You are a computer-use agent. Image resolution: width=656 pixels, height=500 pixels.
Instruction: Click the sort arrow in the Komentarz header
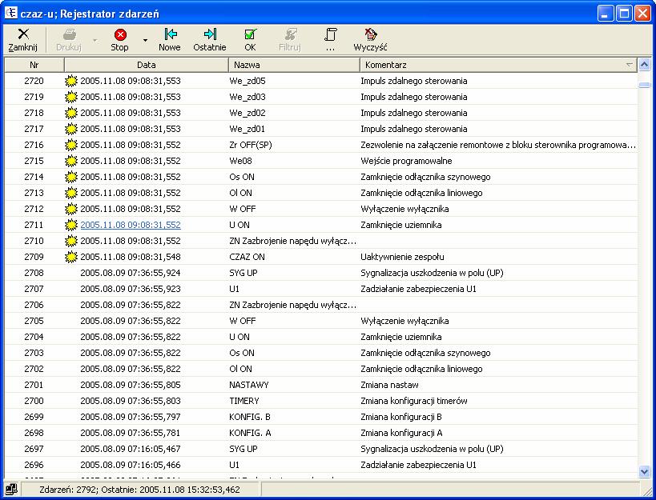pyautogui.click(x=630, y=65)
